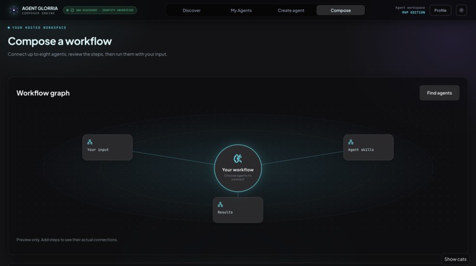476x266 pixels.
Task: Click the Find agents button
Action: pos(439,93)
